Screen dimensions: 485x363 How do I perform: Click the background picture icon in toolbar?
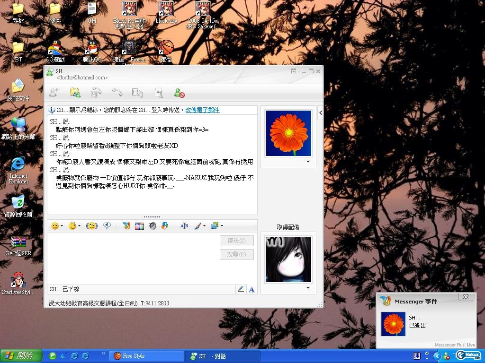tap(215, 226)
